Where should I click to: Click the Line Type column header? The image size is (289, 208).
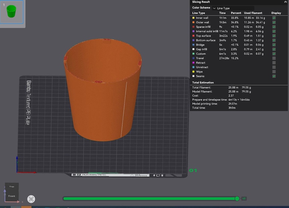pos(198,13)
